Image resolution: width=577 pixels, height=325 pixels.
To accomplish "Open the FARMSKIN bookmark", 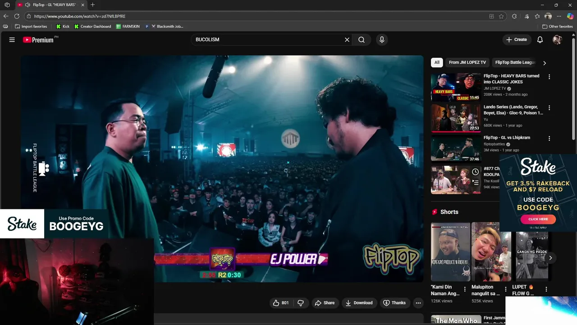I will (x=128, y=27).
